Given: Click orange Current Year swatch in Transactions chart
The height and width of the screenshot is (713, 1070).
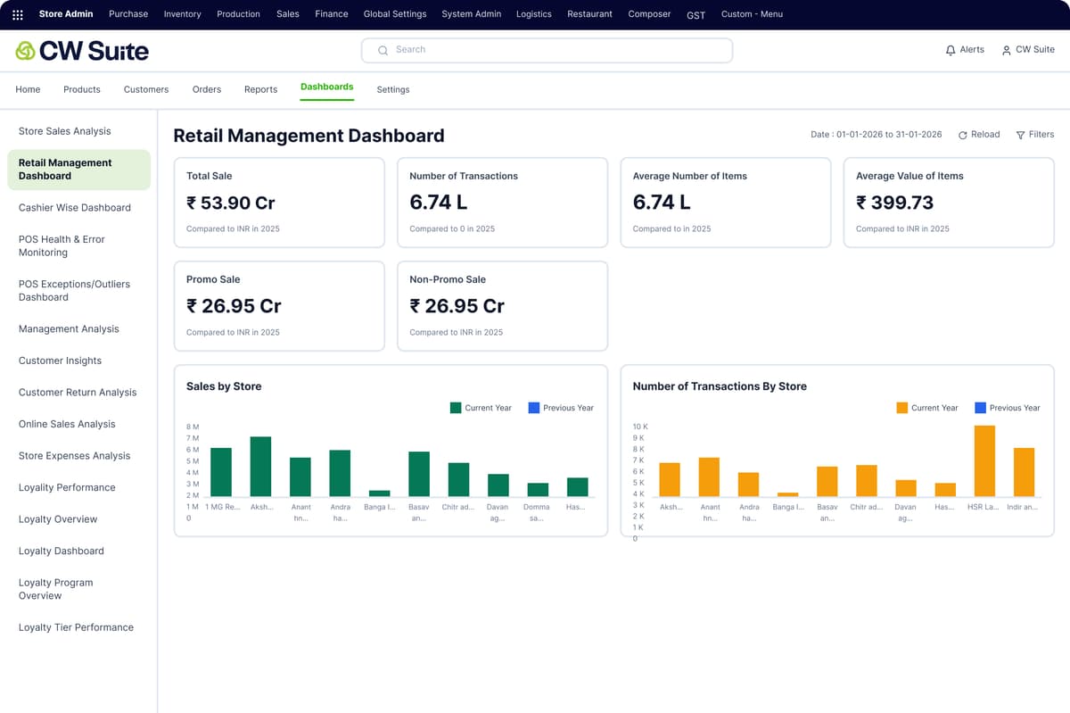Looking at the screenshot, I should tap(902, 408).
